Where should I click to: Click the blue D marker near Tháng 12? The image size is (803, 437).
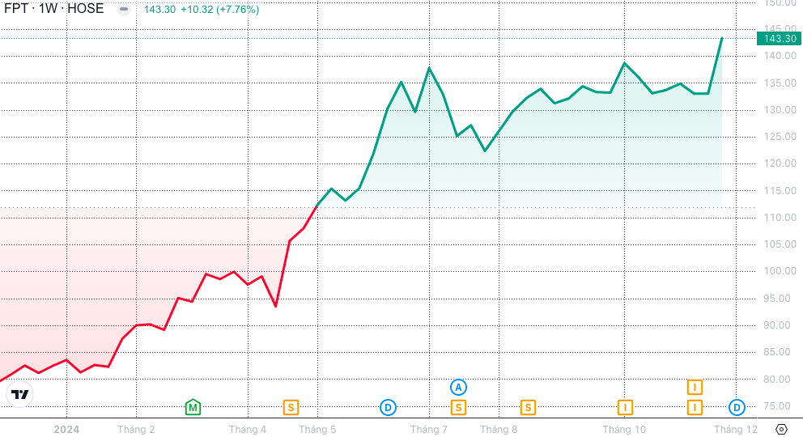tap(737, 407)
